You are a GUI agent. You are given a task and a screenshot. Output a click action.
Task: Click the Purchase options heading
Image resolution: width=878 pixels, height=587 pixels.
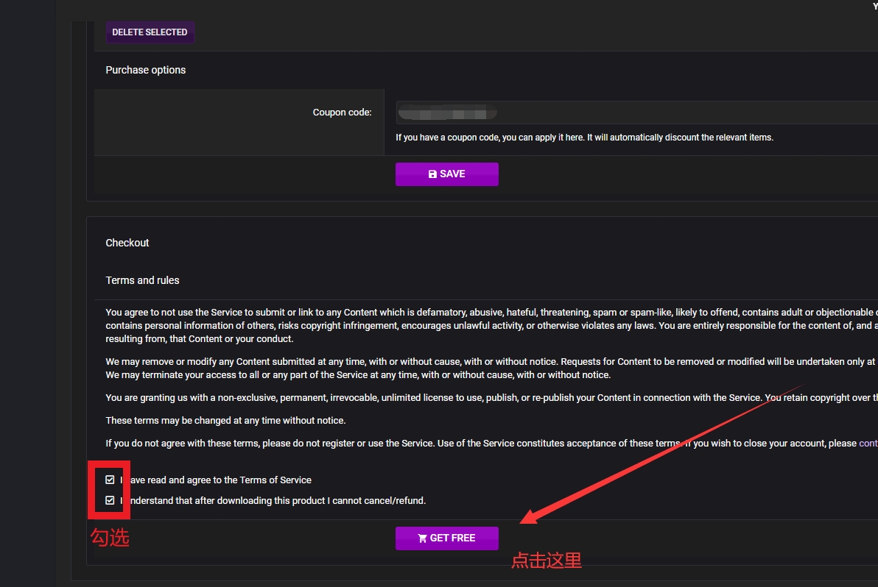146,70
